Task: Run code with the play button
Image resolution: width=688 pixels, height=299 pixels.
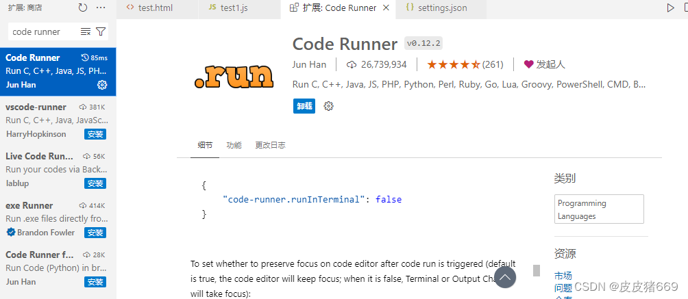Action: click(x=670, y=8)
